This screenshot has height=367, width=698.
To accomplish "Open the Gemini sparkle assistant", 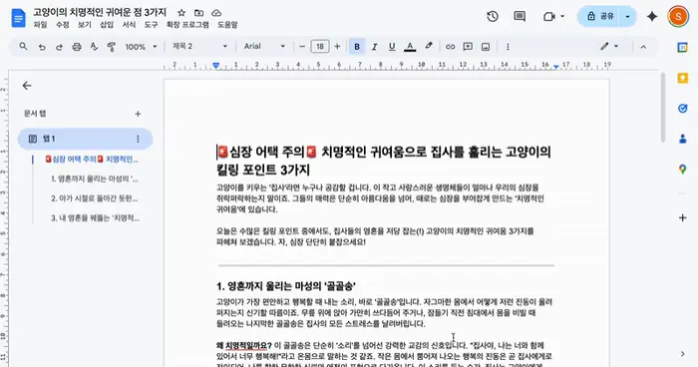I will click(x=652, y=17).
